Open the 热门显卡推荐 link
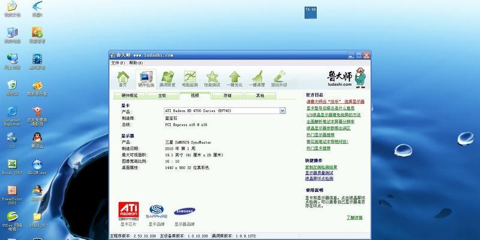This screenshot has width=480, height=240. click(x=319, y=148)
